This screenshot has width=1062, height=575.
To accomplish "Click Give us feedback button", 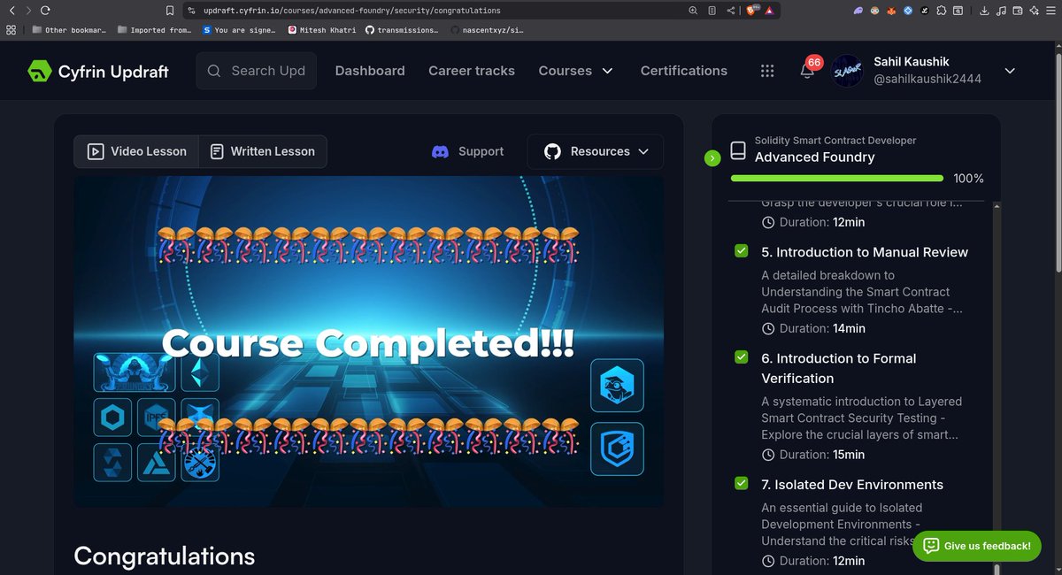I will [977, 546].
